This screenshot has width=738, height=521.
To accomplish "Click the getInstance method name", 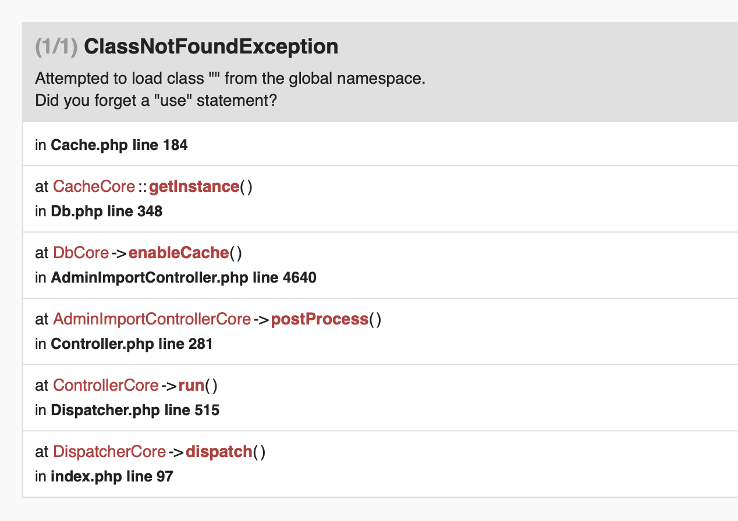I will [194, 187].
